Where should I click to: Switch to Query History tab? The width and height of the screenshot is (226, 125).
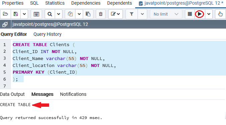click(47, 34)
